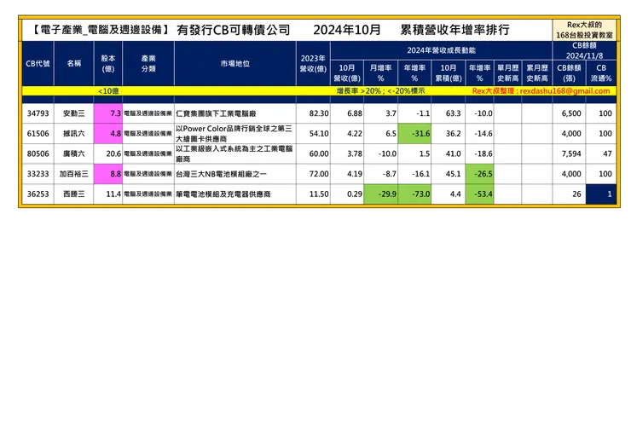This screenshot has width=631, height=446.
Task: Click the rexdashu168@gmail.com email text
Action: tap(564, 91)
